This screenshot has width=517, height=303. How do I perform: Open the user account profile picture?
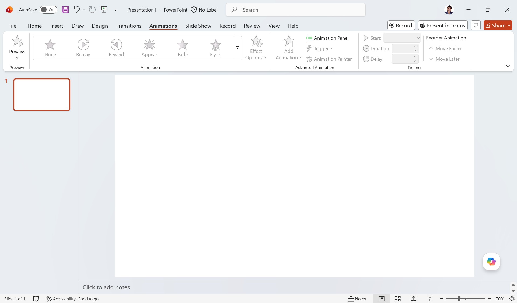click(449, 10)
